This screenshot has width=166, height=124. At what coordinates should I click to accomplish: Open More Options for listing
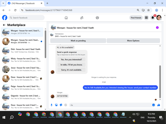pyautogui.click(x=133, y=41)
